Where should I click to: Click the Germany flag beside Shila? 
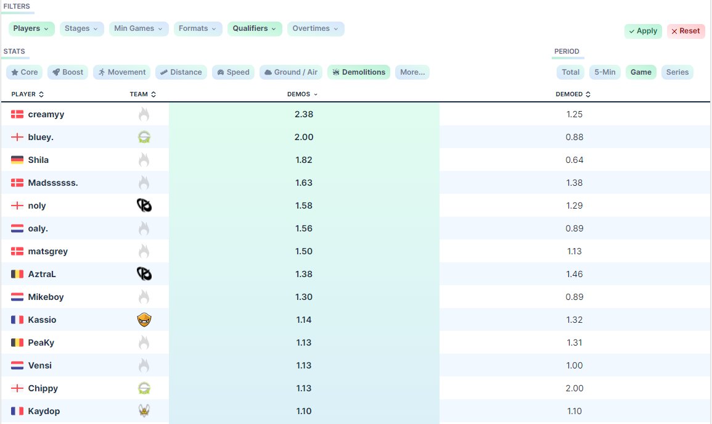[17, 160]
